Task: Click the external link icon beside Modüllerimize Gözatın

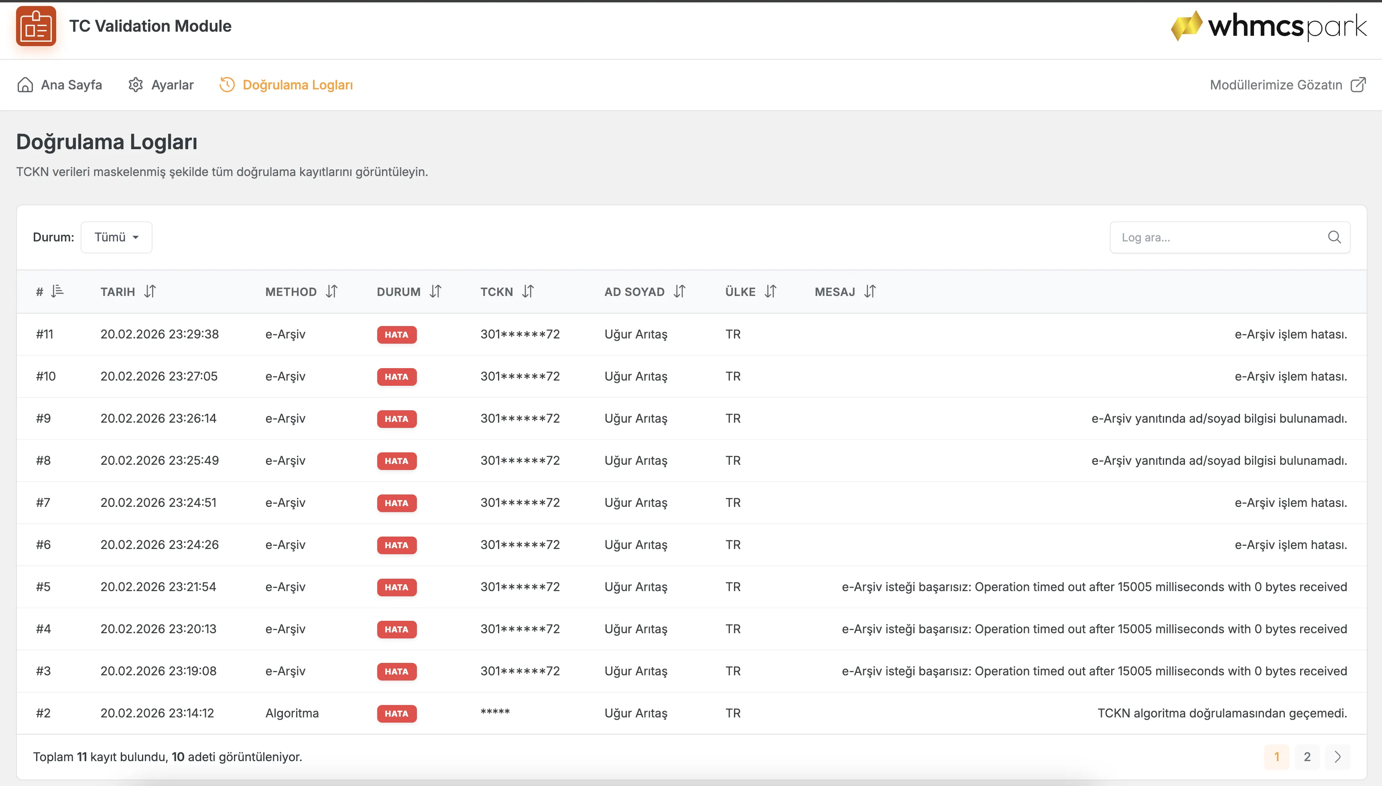Action: [x=1358, y=85]
